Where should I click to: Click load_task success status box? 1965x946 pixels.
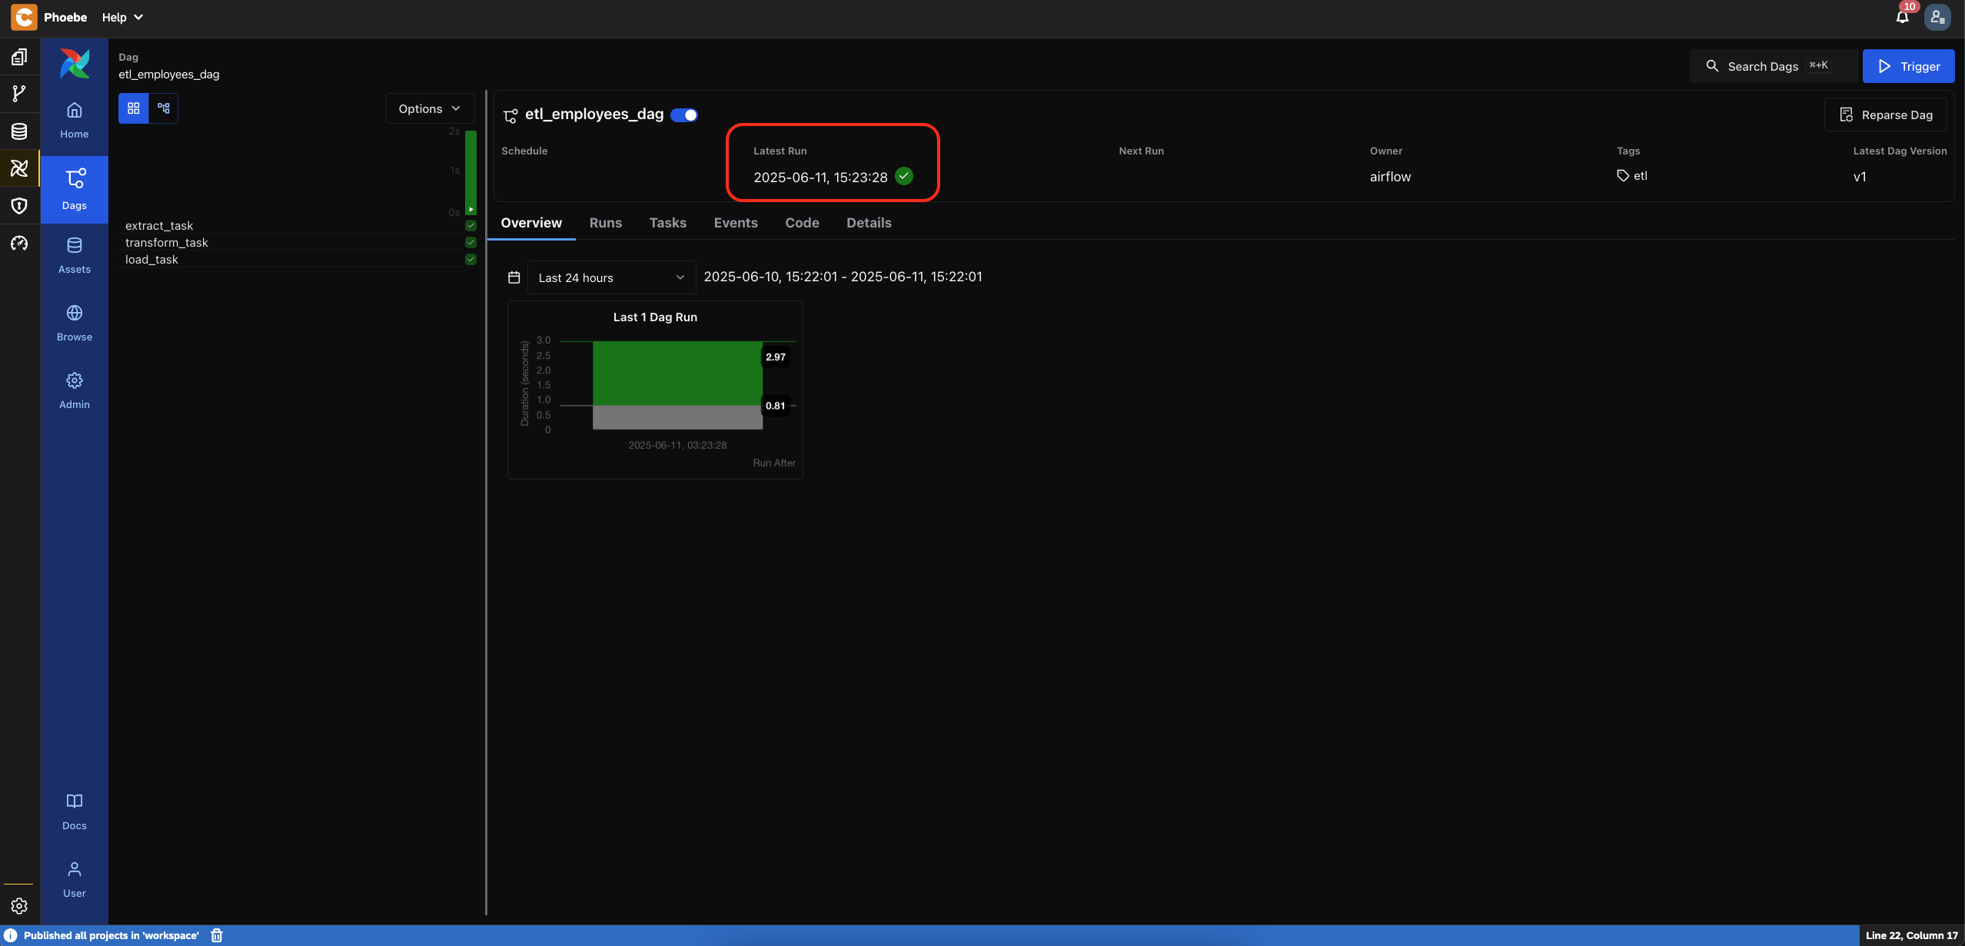[470, 259]
